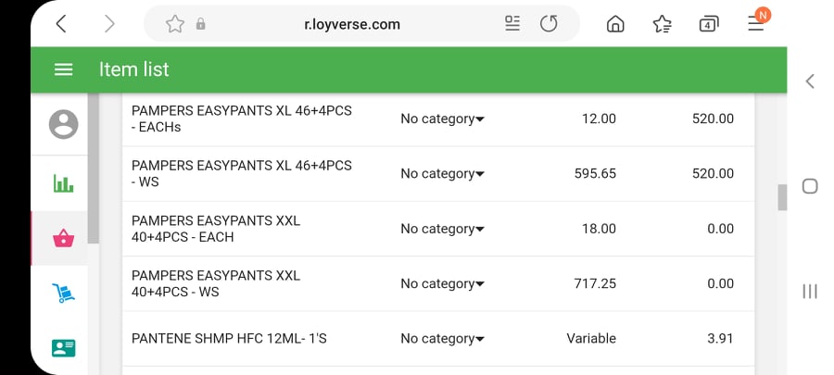The width and height of the screenshot is (834, 375).
Task: Click the Item list page title
Action: (134, 69)
